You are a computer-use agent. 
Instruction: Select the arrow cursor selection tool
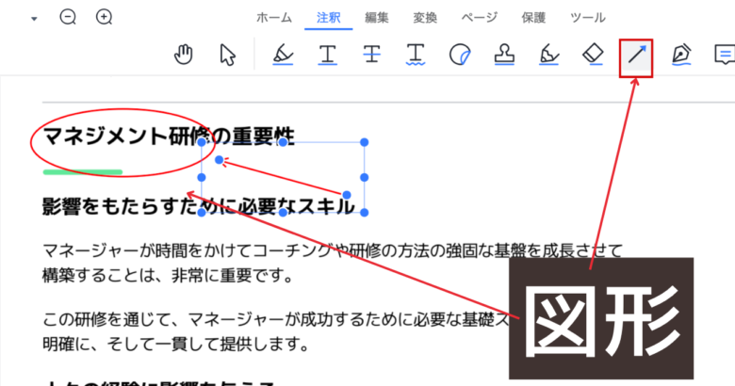227,56
